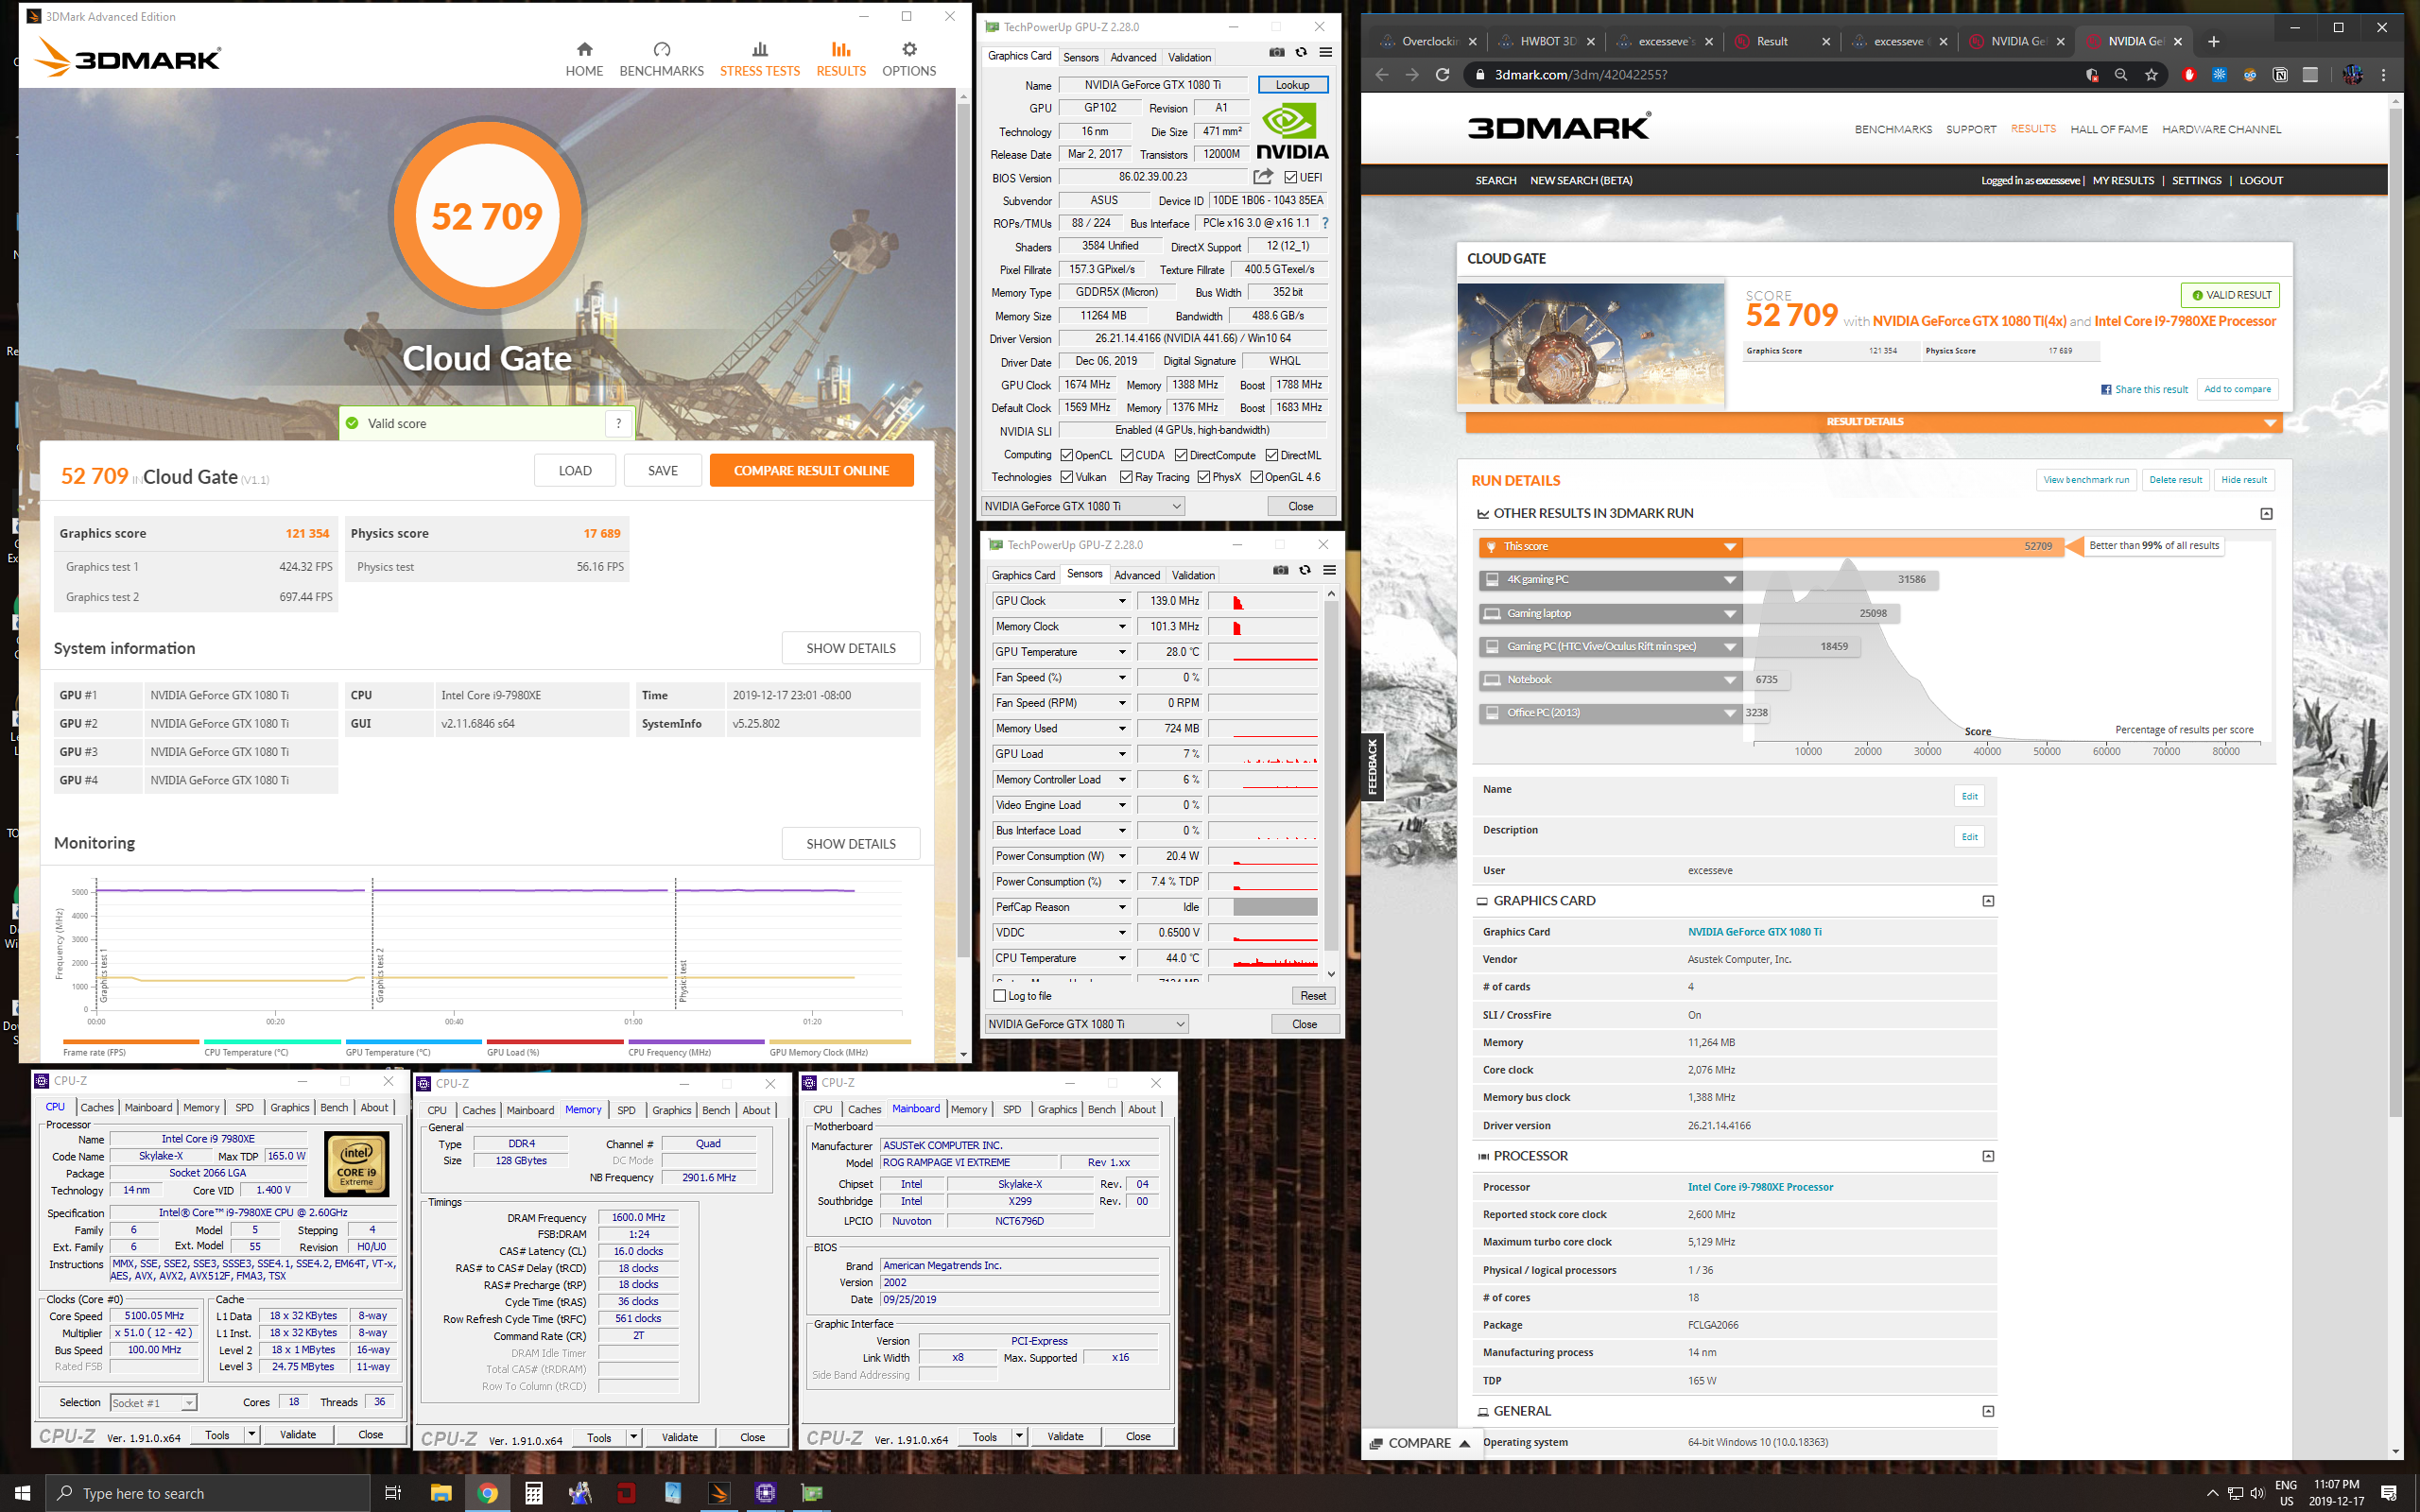Open File Explorer from the taskbar
Viewport: 2420px width, 1512px height.
(x=441, y=1493)
